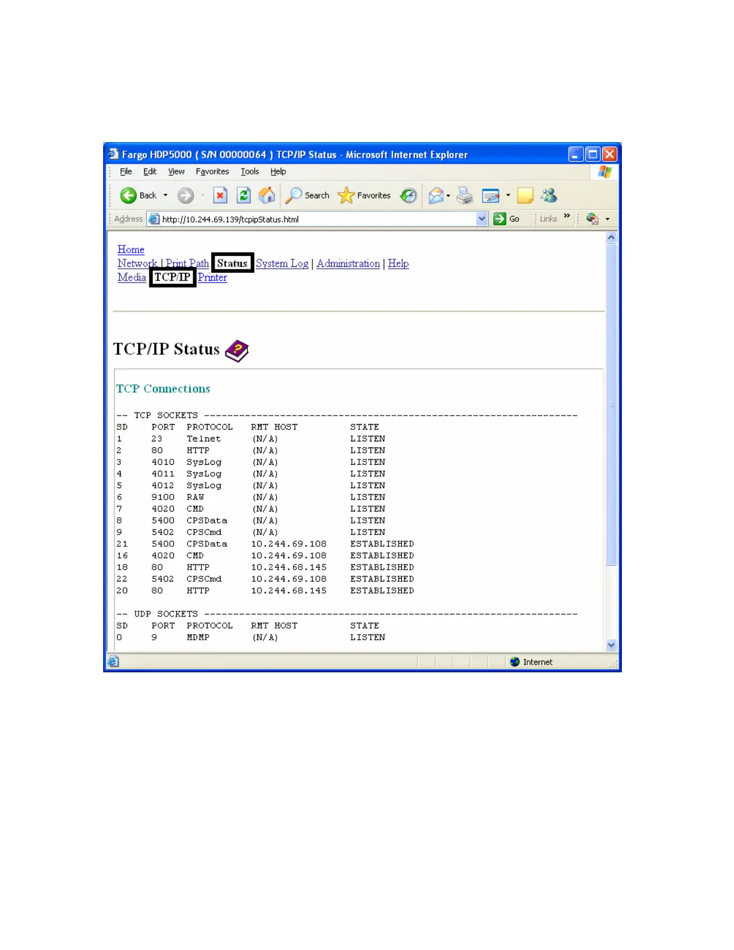
Task: Open the Favorites star icon
Action: pos(346,196)
